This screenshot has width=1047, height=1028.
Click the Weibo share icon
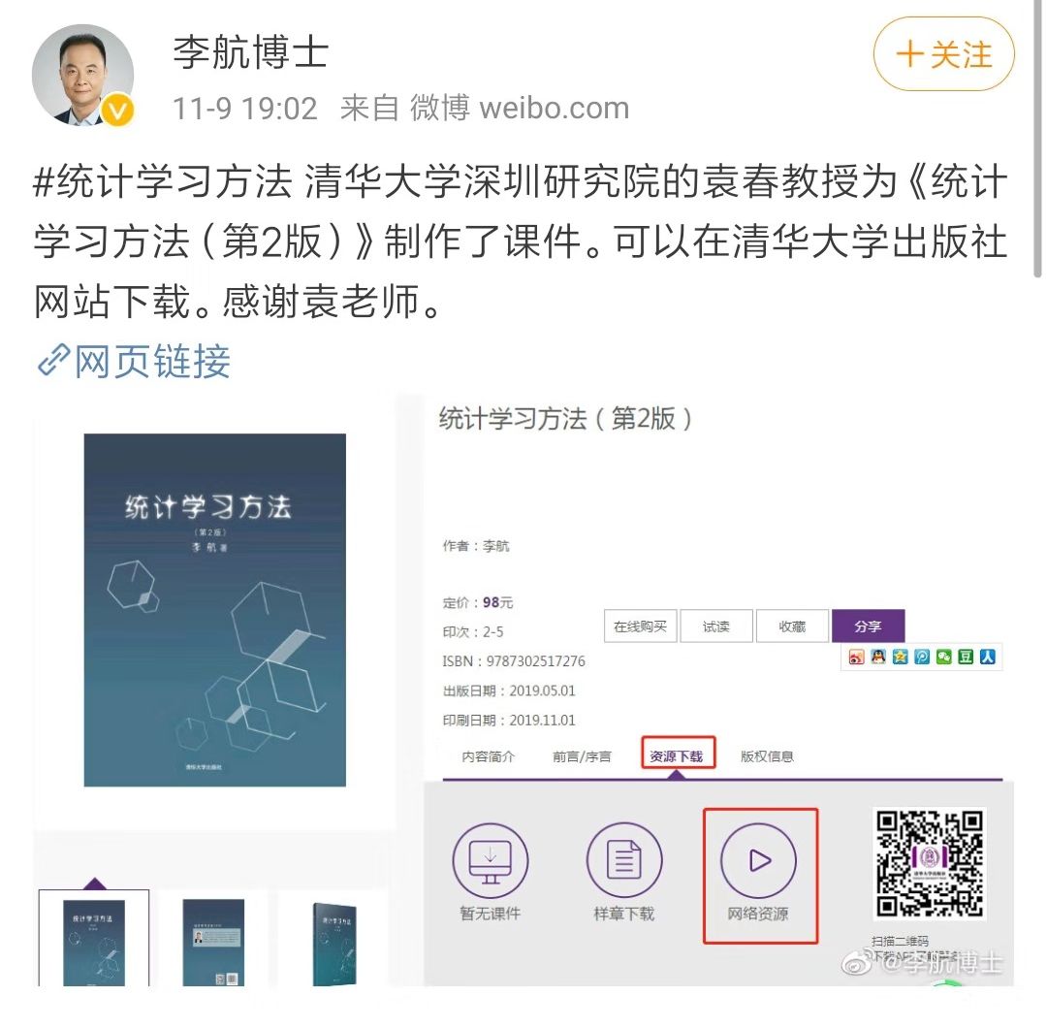(856, 657)
